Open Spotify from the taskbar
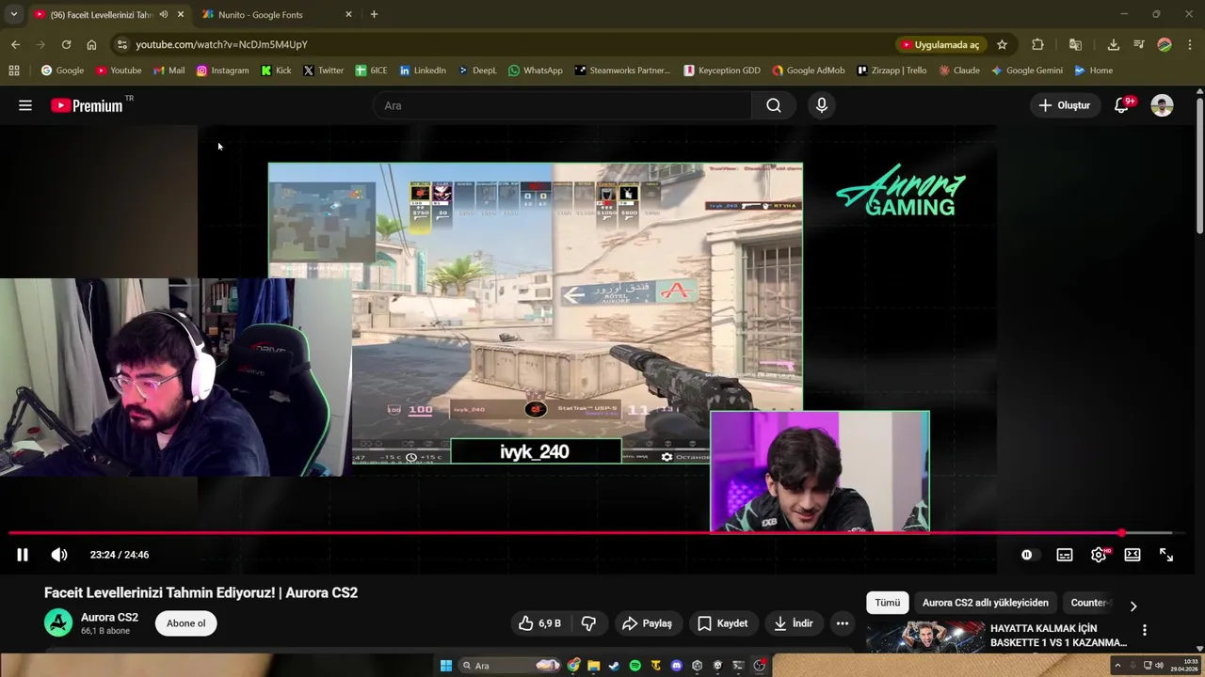The width and height of the screenshot is (1205, 677). [635, 666]
